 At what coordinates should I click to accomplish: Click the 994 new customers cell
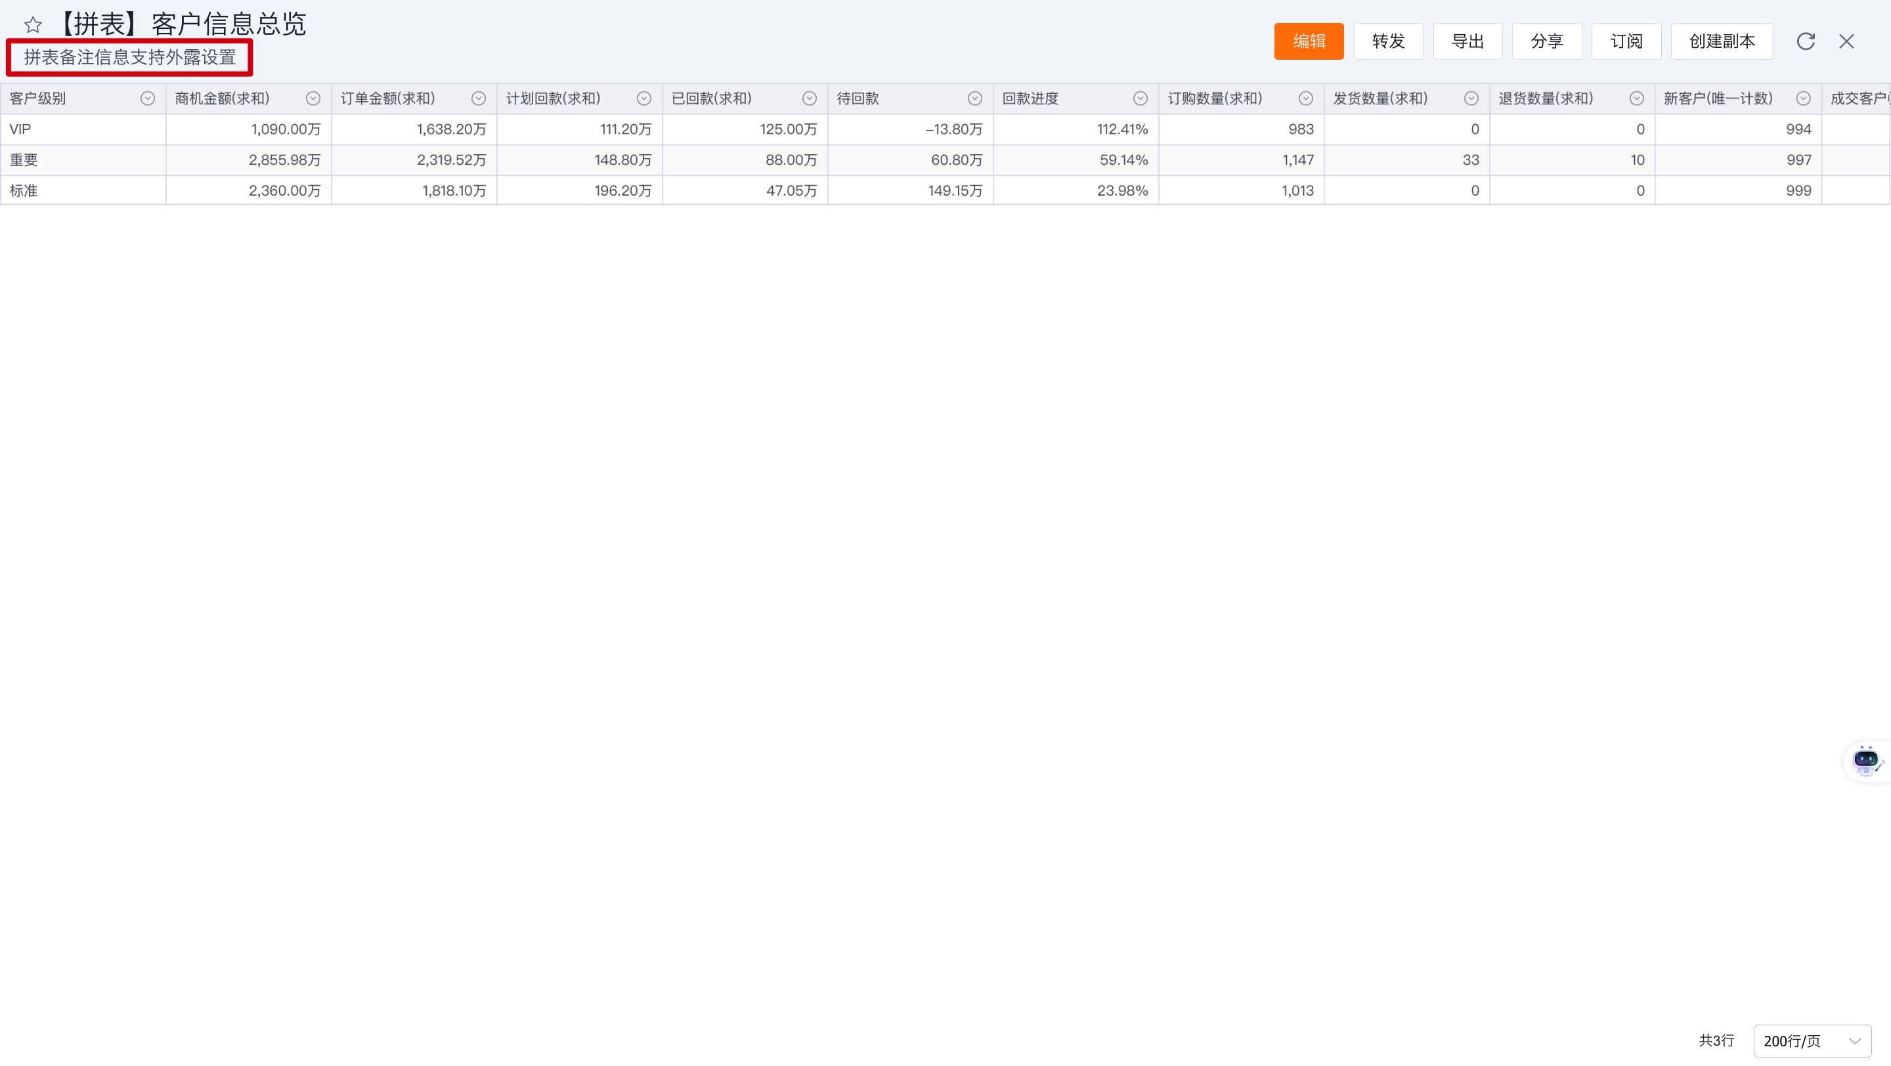point(1738,129)
